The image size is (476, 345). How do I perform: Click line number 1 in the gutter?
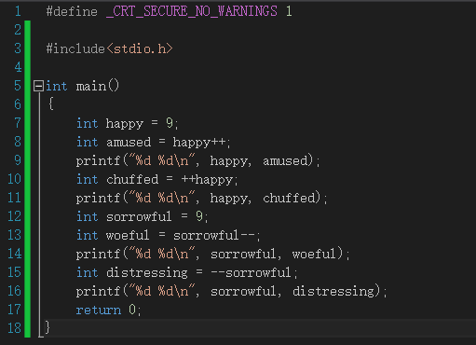[x=18, y=11]
